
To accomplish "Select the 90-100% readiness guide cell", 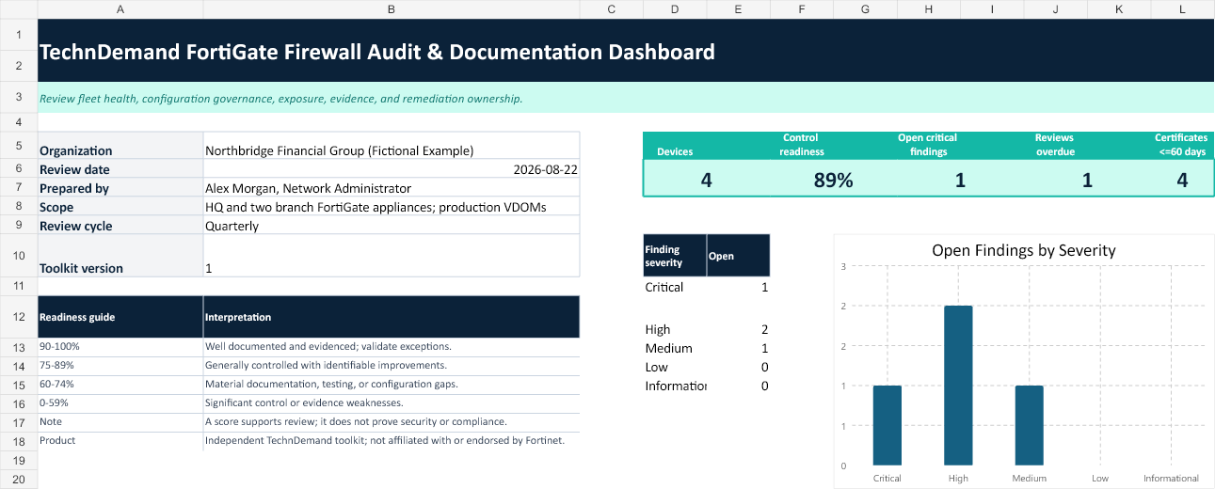I will tap(120, 347).
